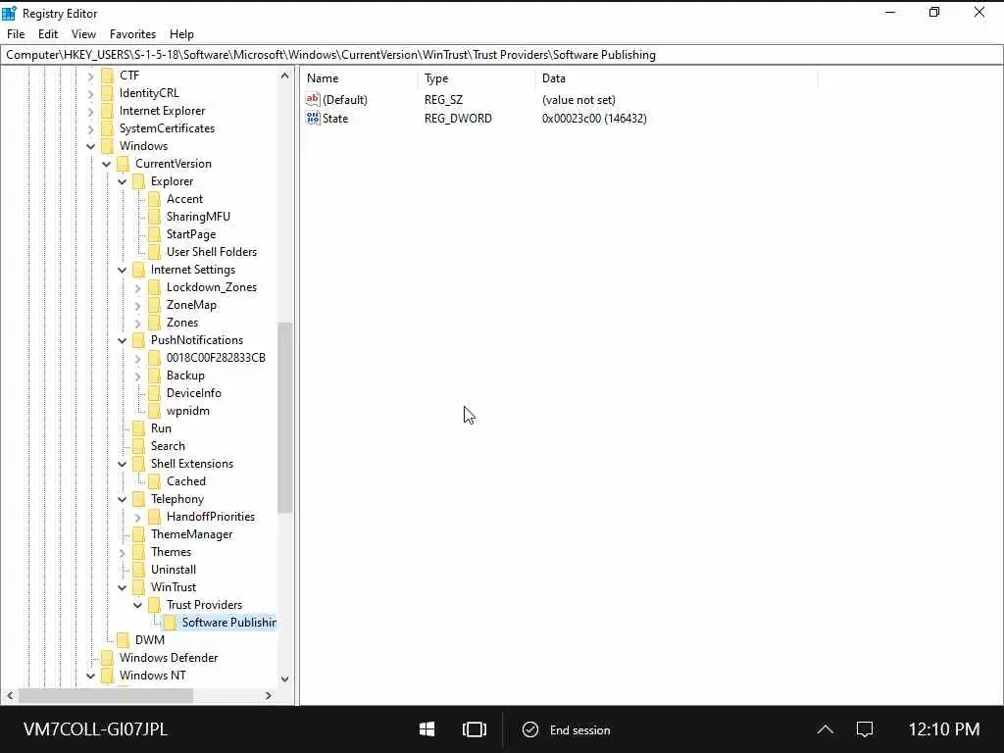
Task: Click the (Default) string value icon
Action: tap(313, 99)
